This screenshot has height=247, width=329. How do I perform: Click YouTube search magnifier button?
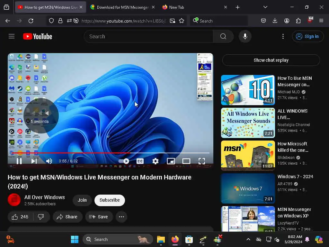click(223, 36)
